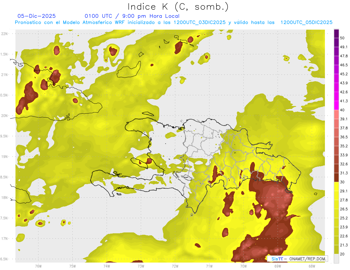350x270 pixels.
Task: Pick the dark brown swatch between 30 and 31.3
Action: [336, 178]
